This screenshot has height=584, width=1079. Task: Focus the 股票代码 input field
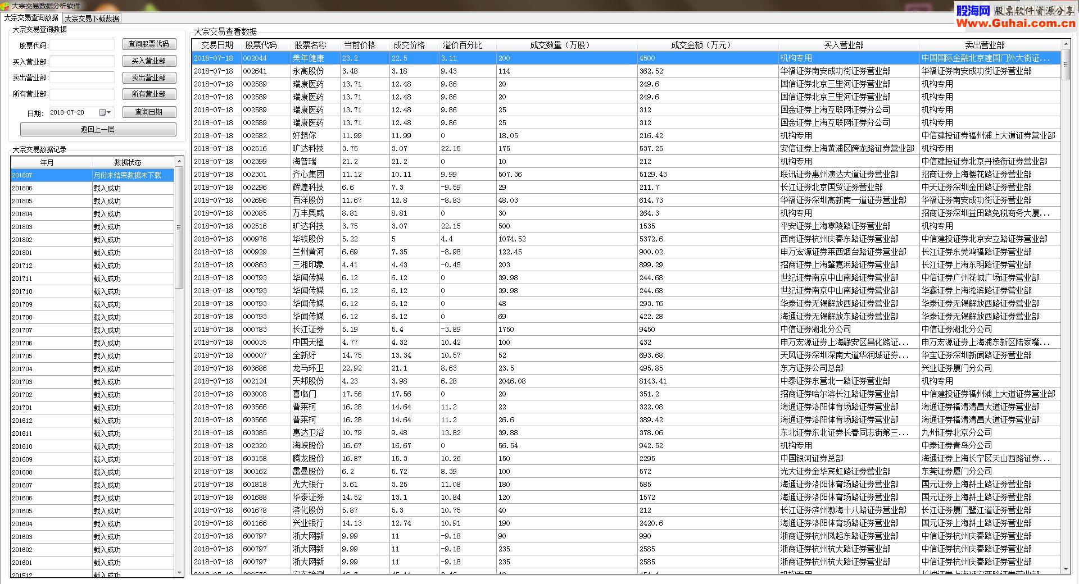tap(82, 45)
